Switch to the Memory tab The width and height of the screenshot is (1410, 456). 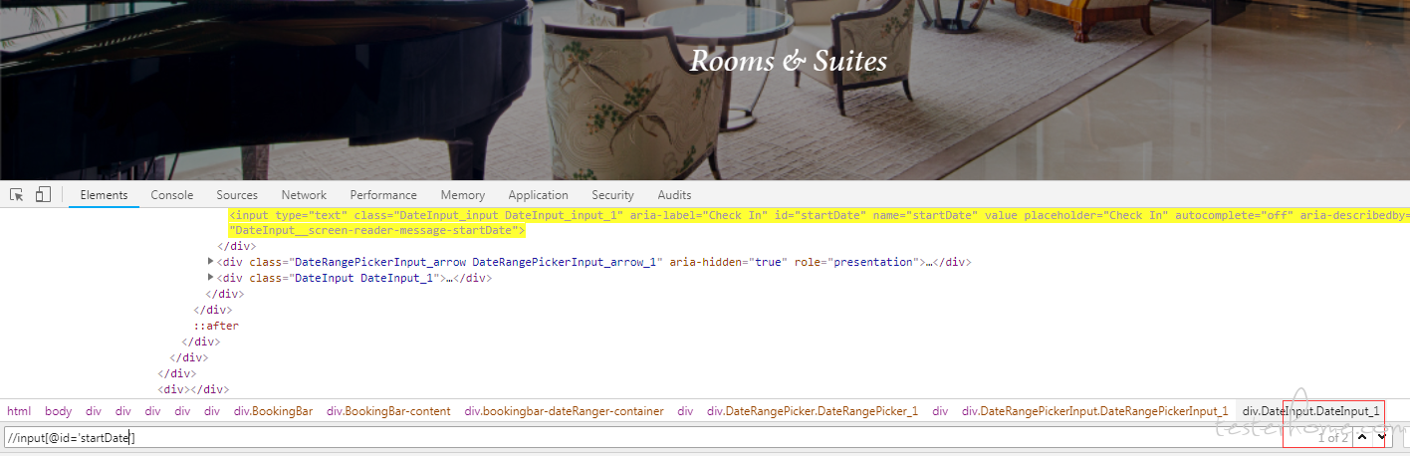(x=463, y=195)
